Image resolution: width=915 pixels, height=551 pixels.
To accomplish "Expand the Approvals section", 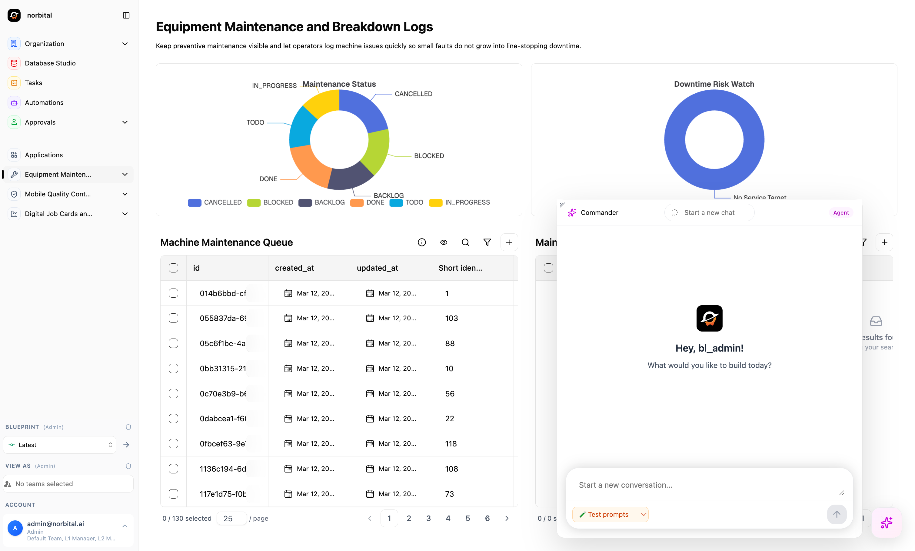I will coord(125,122).
